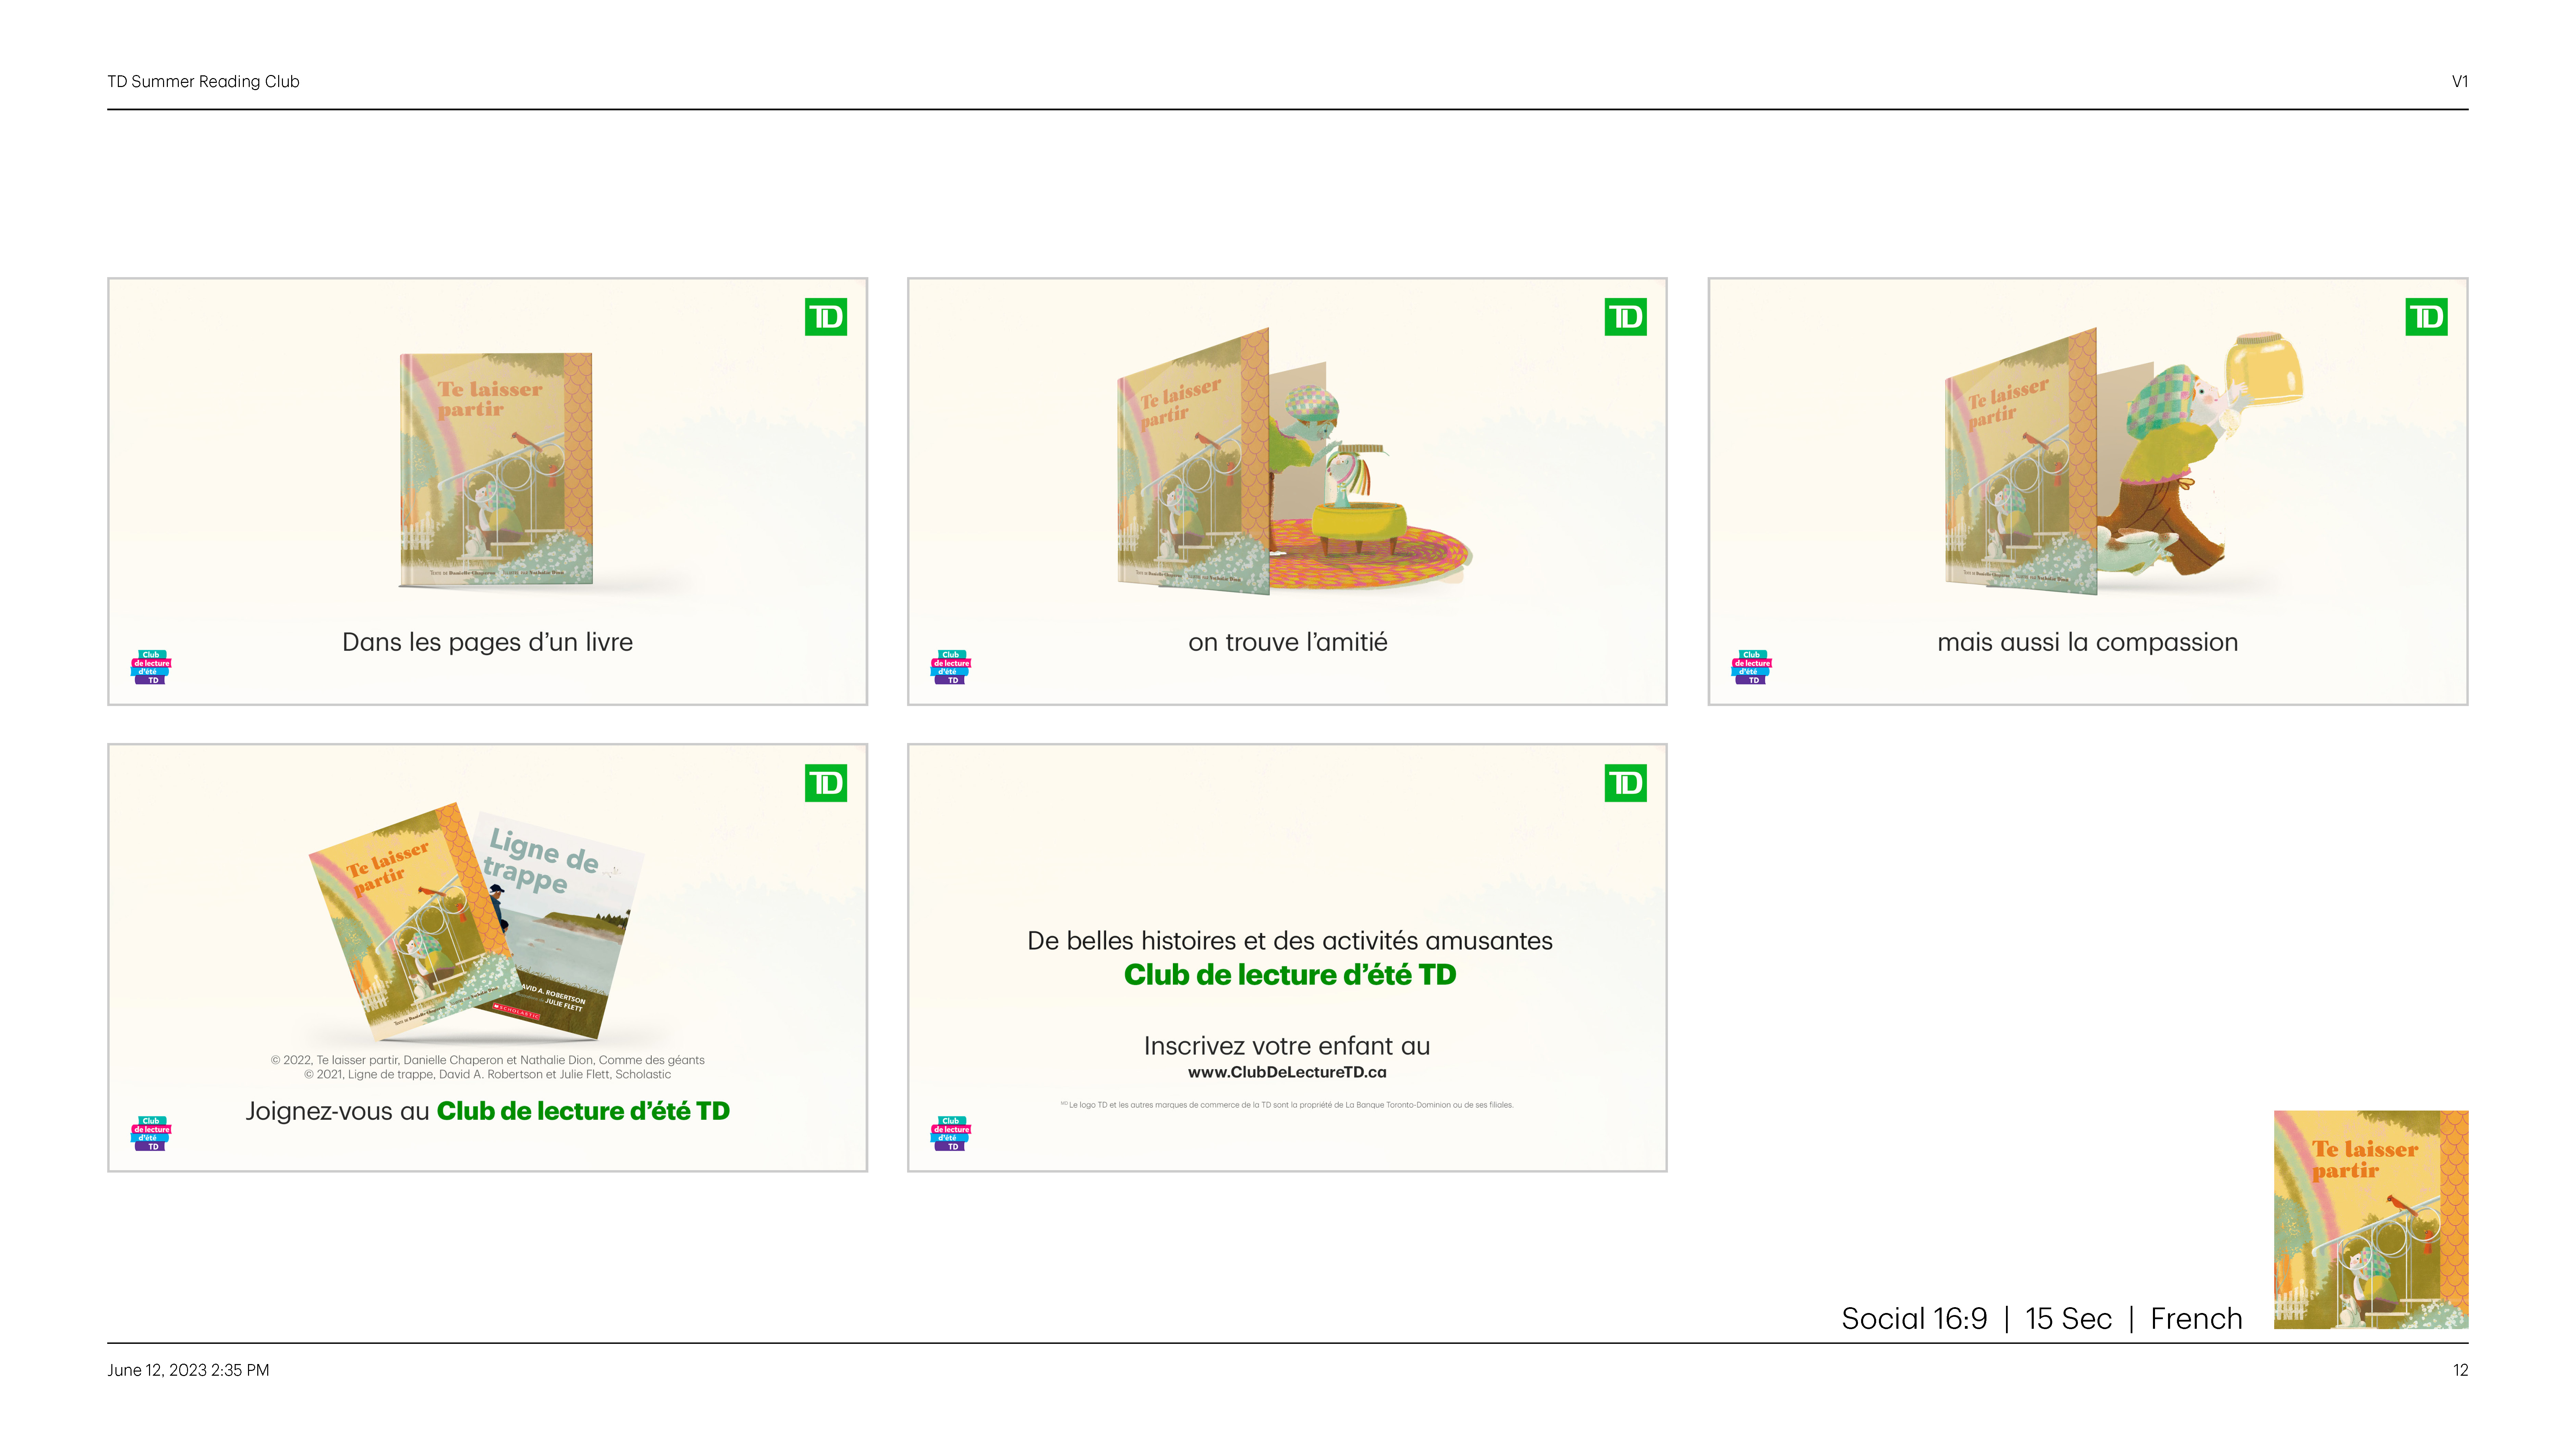This screenshot has height=1449, width=2576.
Task: Select the Club de lecture badge in the "Inscrivez votre enfant" frame
Action: [x=951, y=1133]
